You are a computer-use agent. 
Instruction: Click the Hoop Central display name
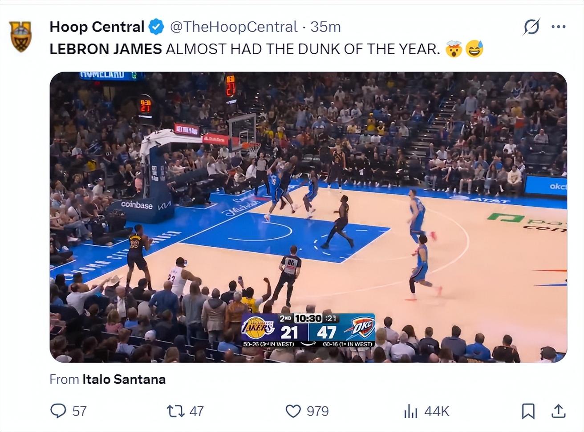pyautogui.click(x=97, y=27)
